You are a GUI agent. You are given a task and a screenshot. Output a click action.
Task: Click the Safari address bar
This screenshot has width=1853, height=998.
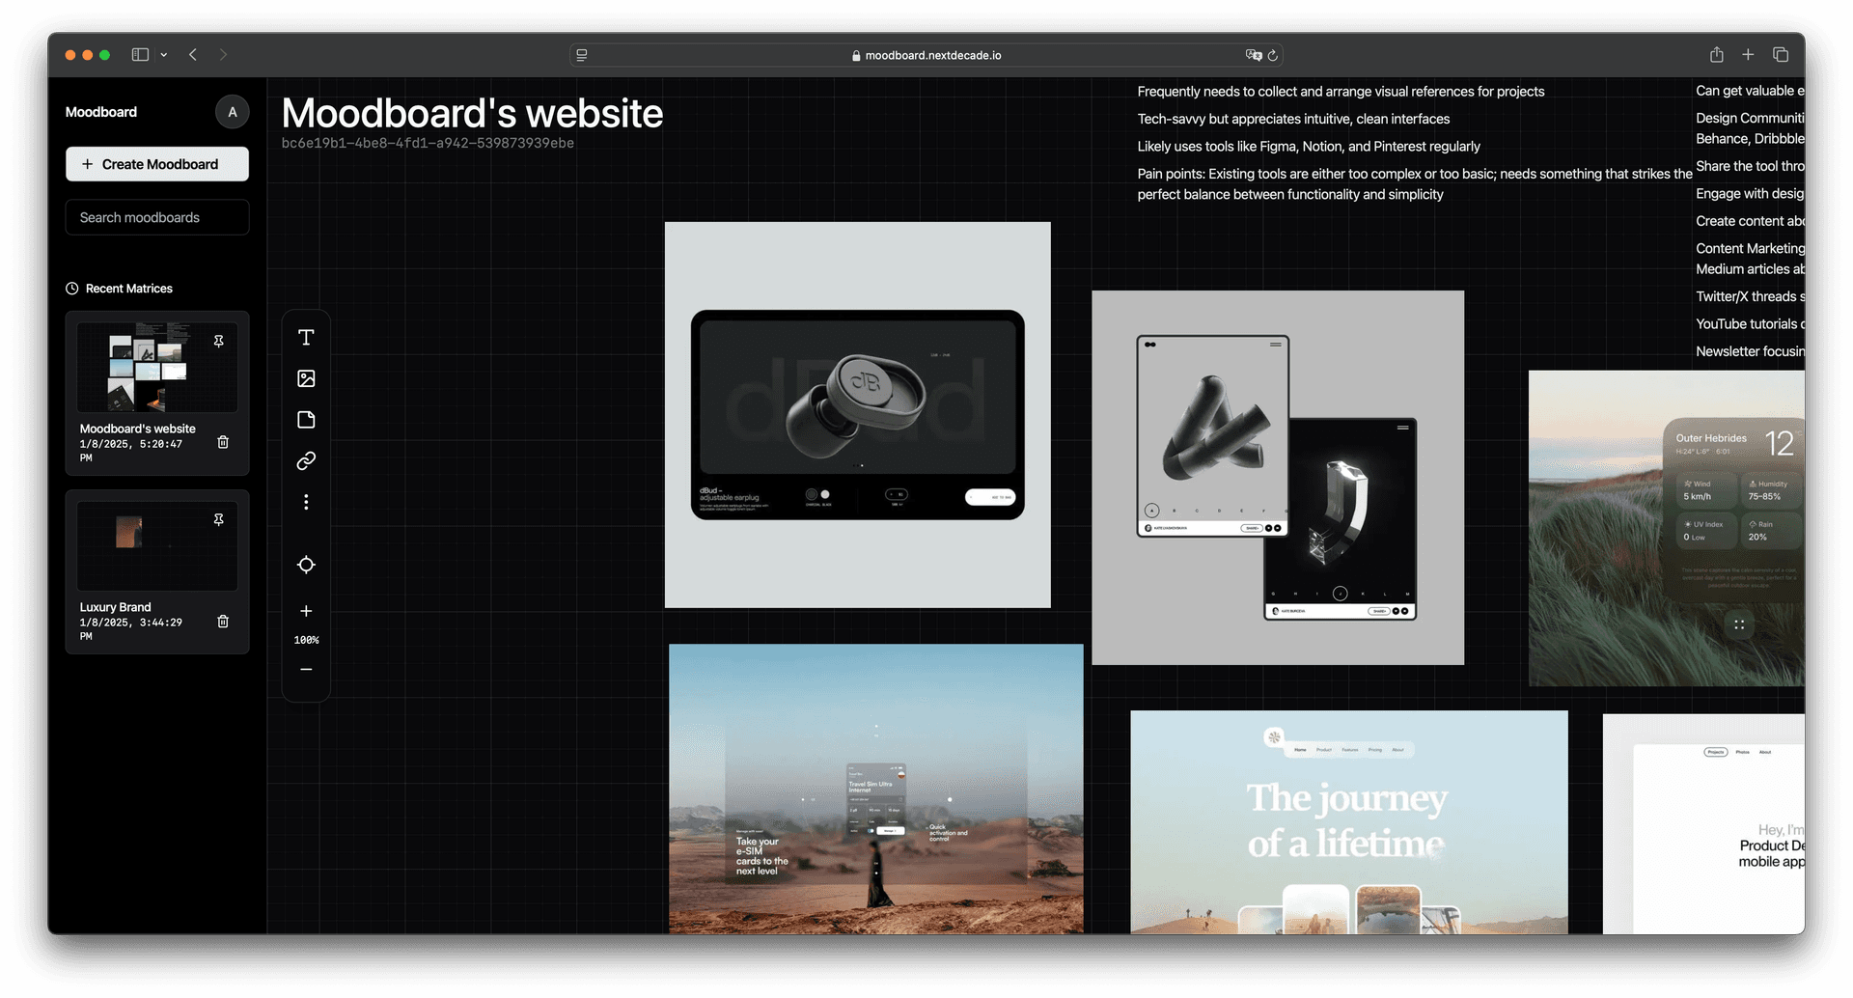(926, 55)
